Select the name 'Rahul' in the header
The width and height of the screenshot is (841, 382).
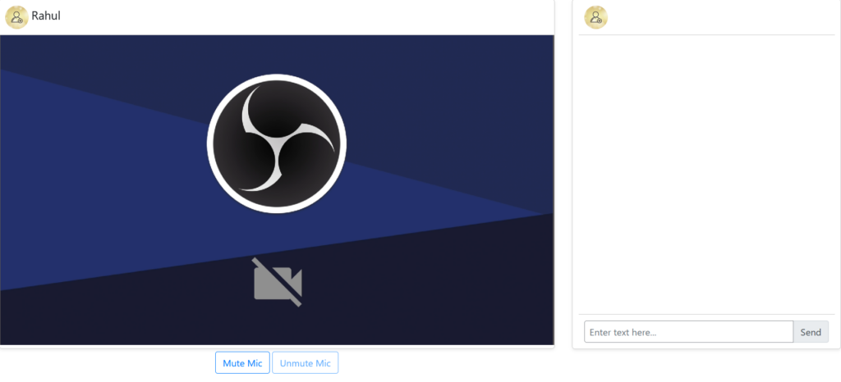(x=46, y=16)
